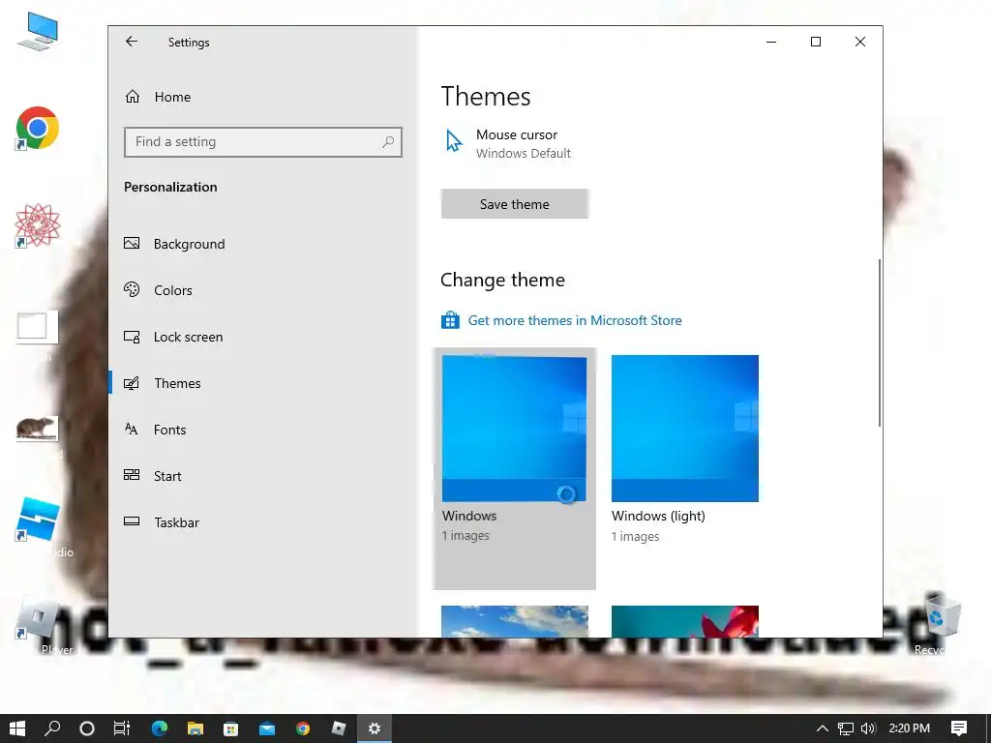Image resolution: width=991 pixels, height=743 pixels.
Task: Select the rat image desktop file
Action: (37, 429)
